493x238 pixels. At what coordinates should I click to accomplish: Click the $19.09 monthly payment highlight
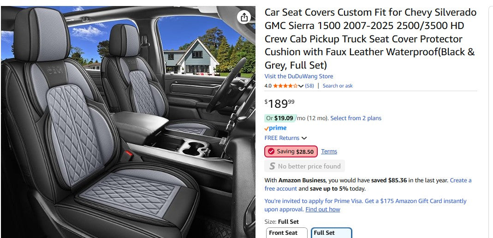pyautogui.click(x=283, y=118)
